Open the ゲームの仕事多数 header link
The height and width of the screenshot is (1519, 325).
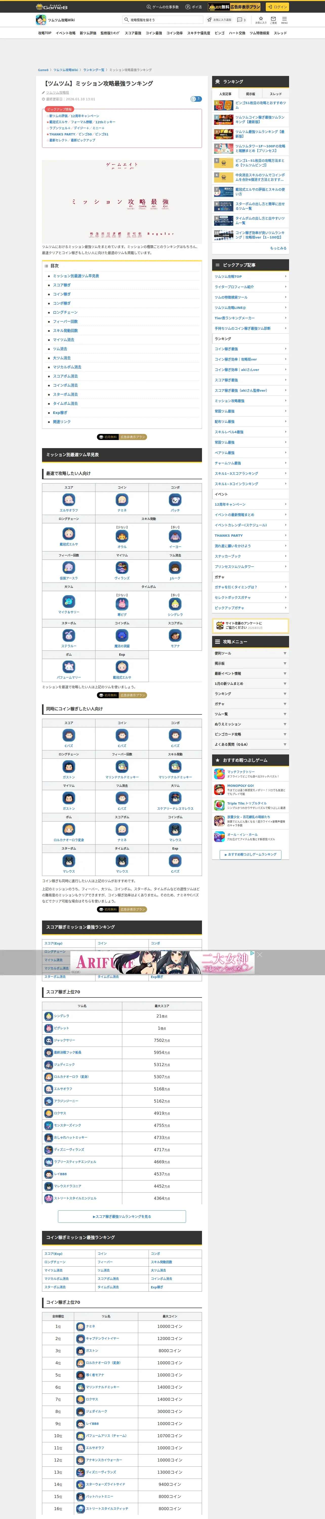pos(162,7)
